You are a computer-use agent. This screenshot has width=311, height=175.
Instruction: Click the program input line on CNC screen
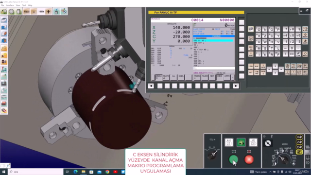click(x=214, y=68)
